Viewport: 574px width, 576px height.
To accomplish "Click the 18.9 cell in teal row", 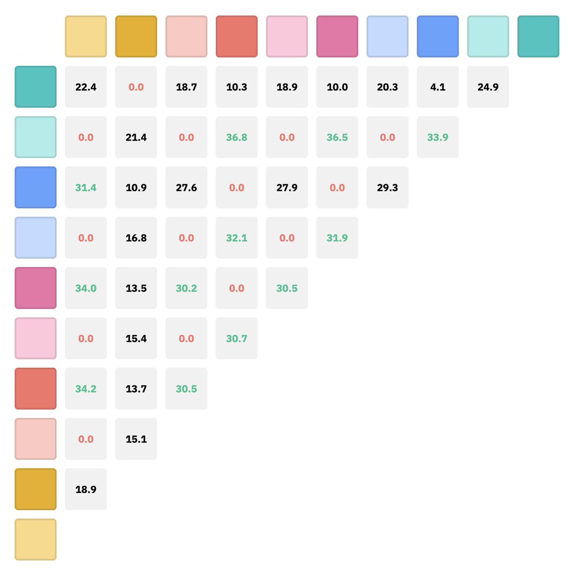I will tap(287, 87).
